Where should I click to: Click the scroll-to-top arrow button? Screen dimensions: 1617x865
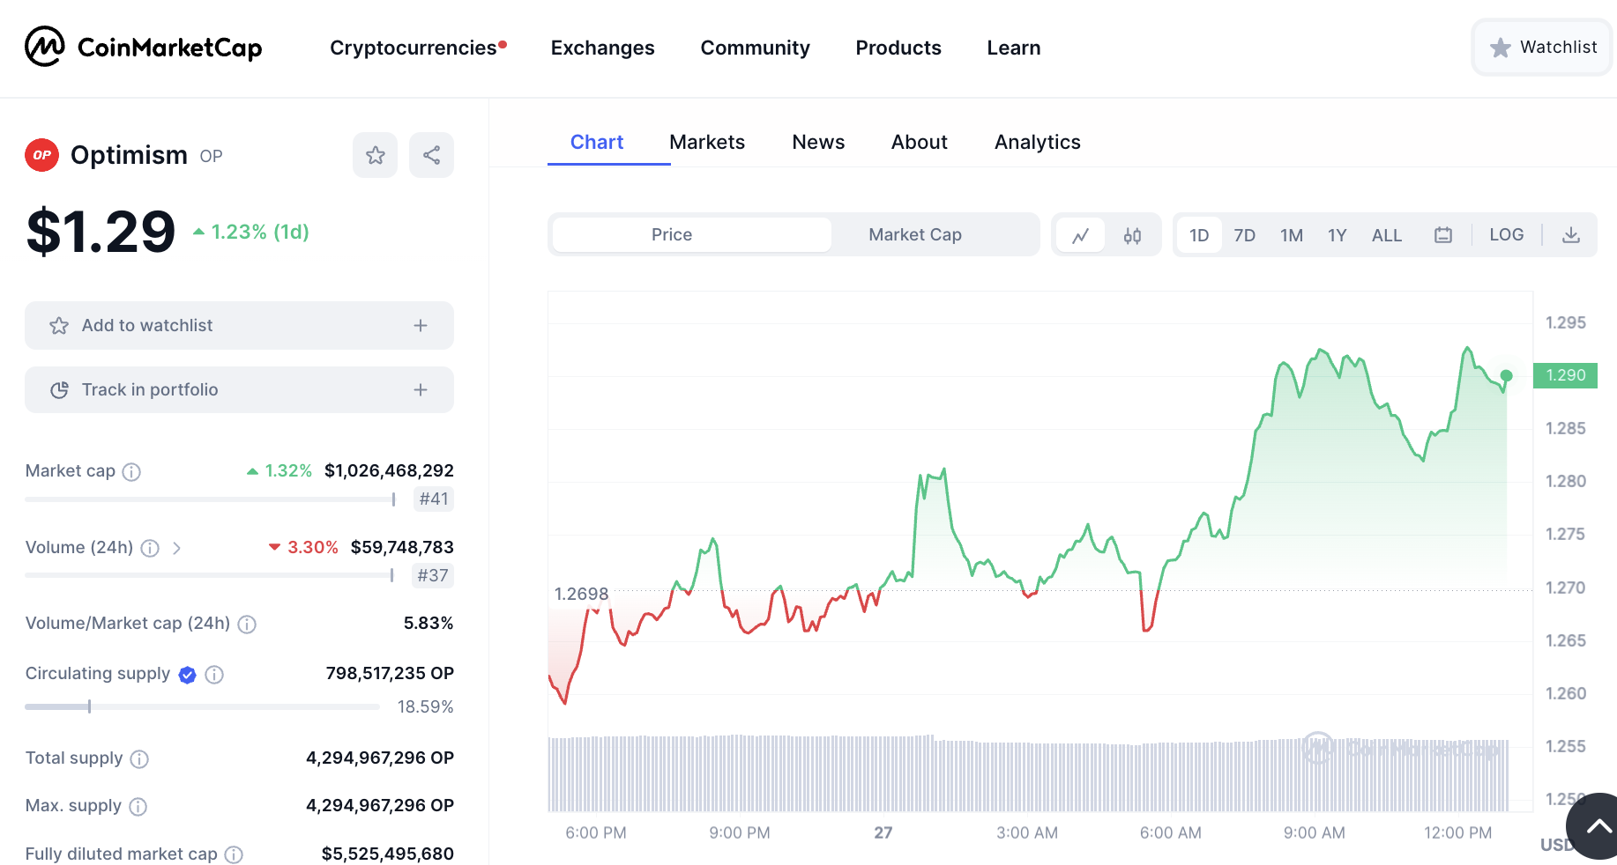click(1597, 826)
